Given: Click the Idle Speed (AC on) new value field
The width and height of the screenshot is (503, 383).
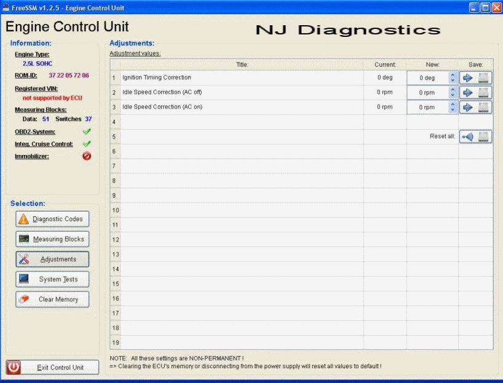Looking at the screenshot, I should click(427, 108).
